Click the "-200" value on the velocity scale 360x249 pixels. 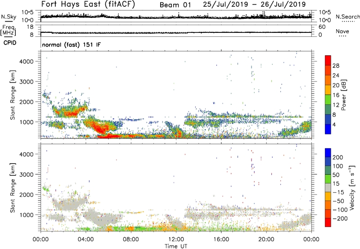coord(340,218)
